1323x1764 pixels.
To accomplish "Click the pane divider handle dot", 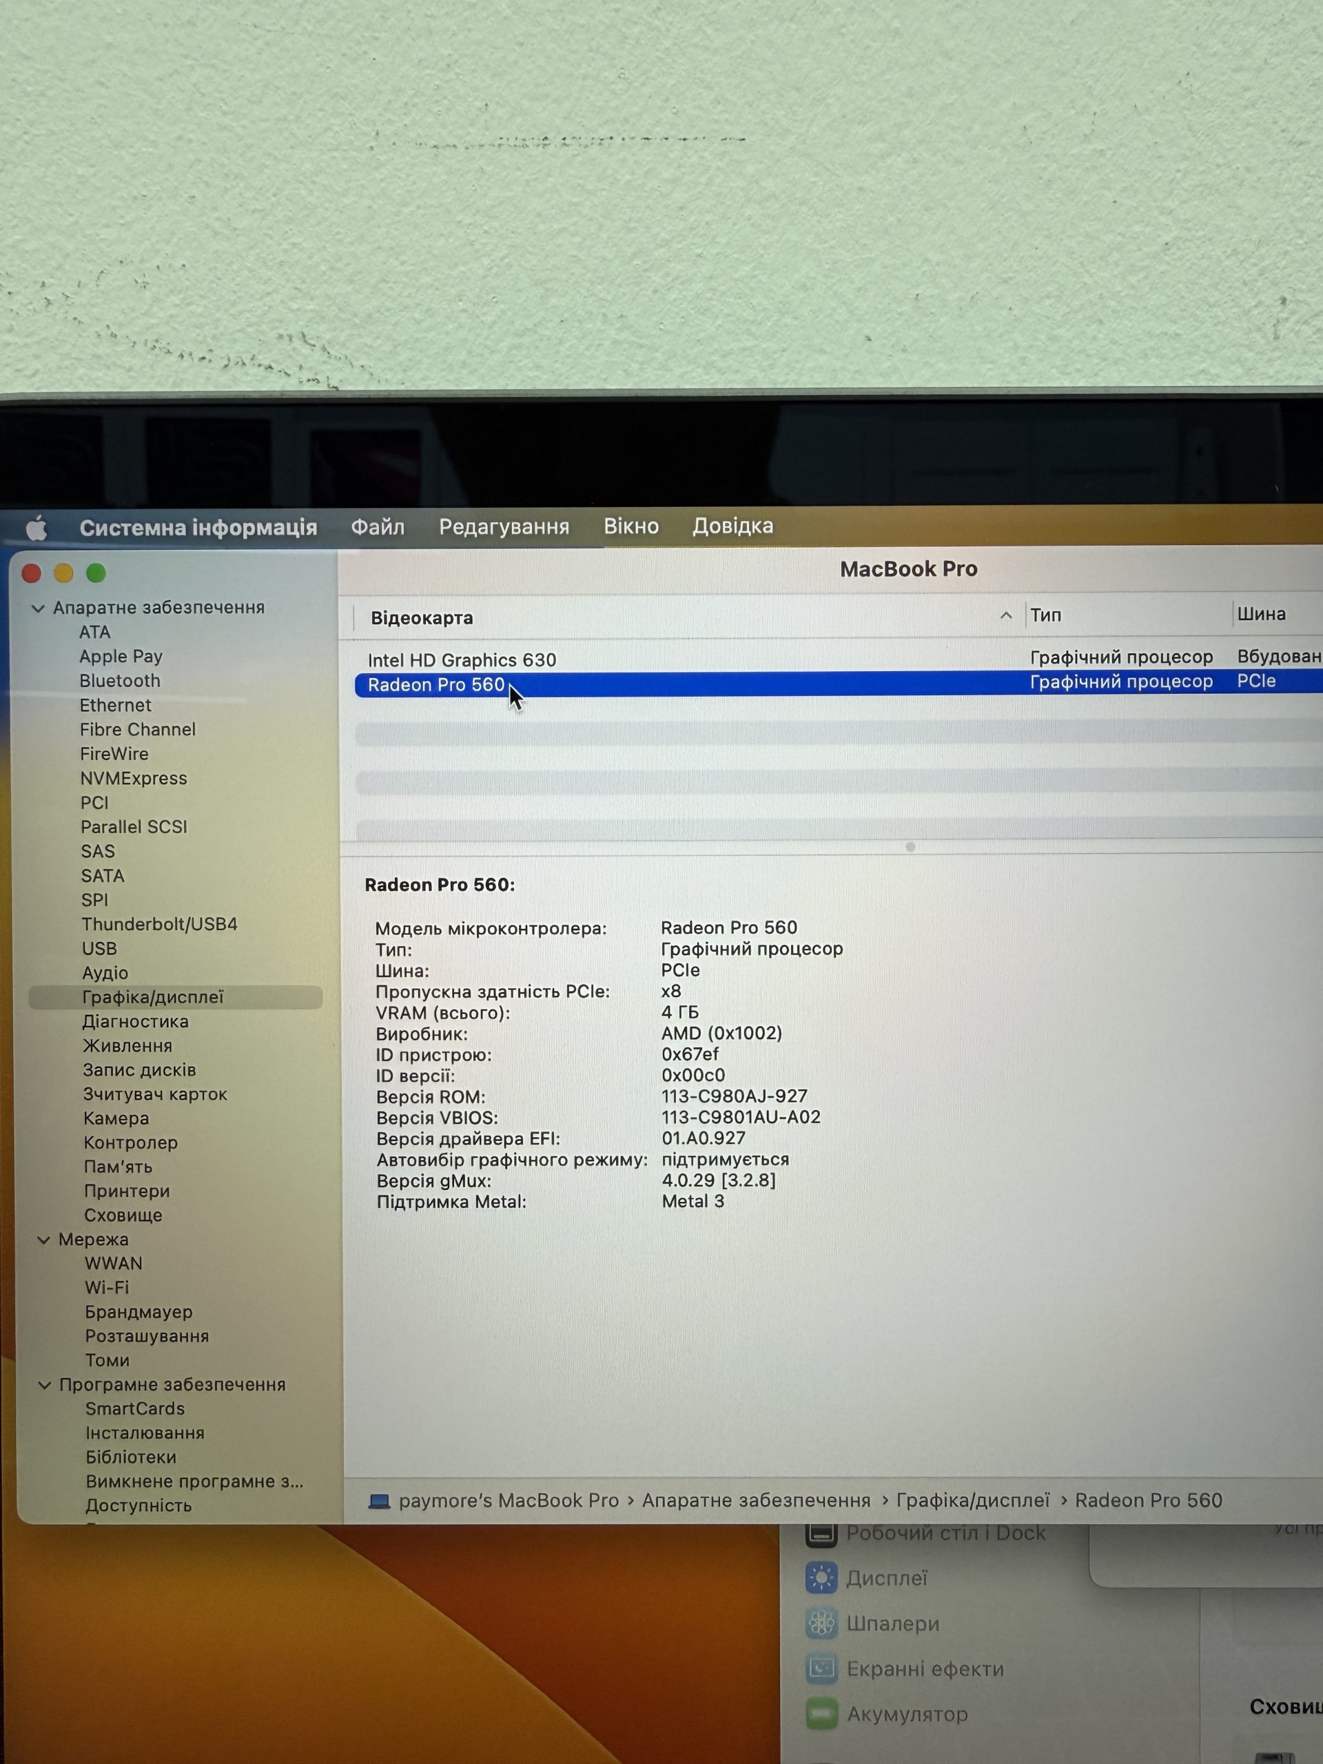I will click(910, 847).
